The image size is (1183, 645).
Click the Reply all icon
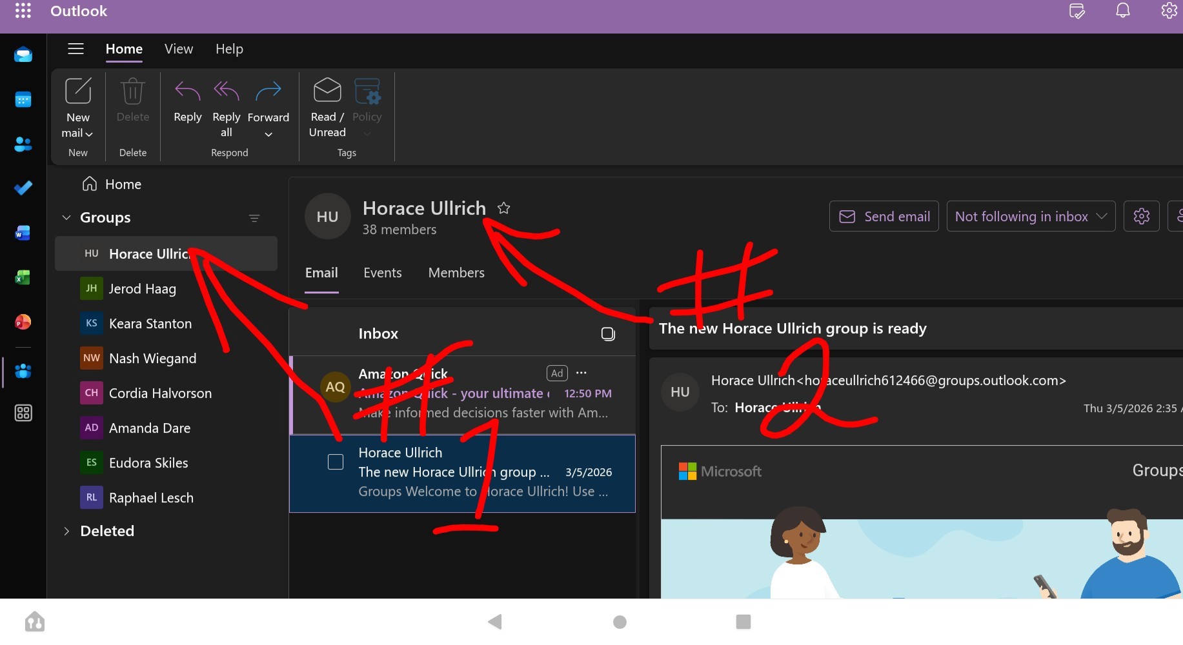pyautogui.click(x=227, y=91)
